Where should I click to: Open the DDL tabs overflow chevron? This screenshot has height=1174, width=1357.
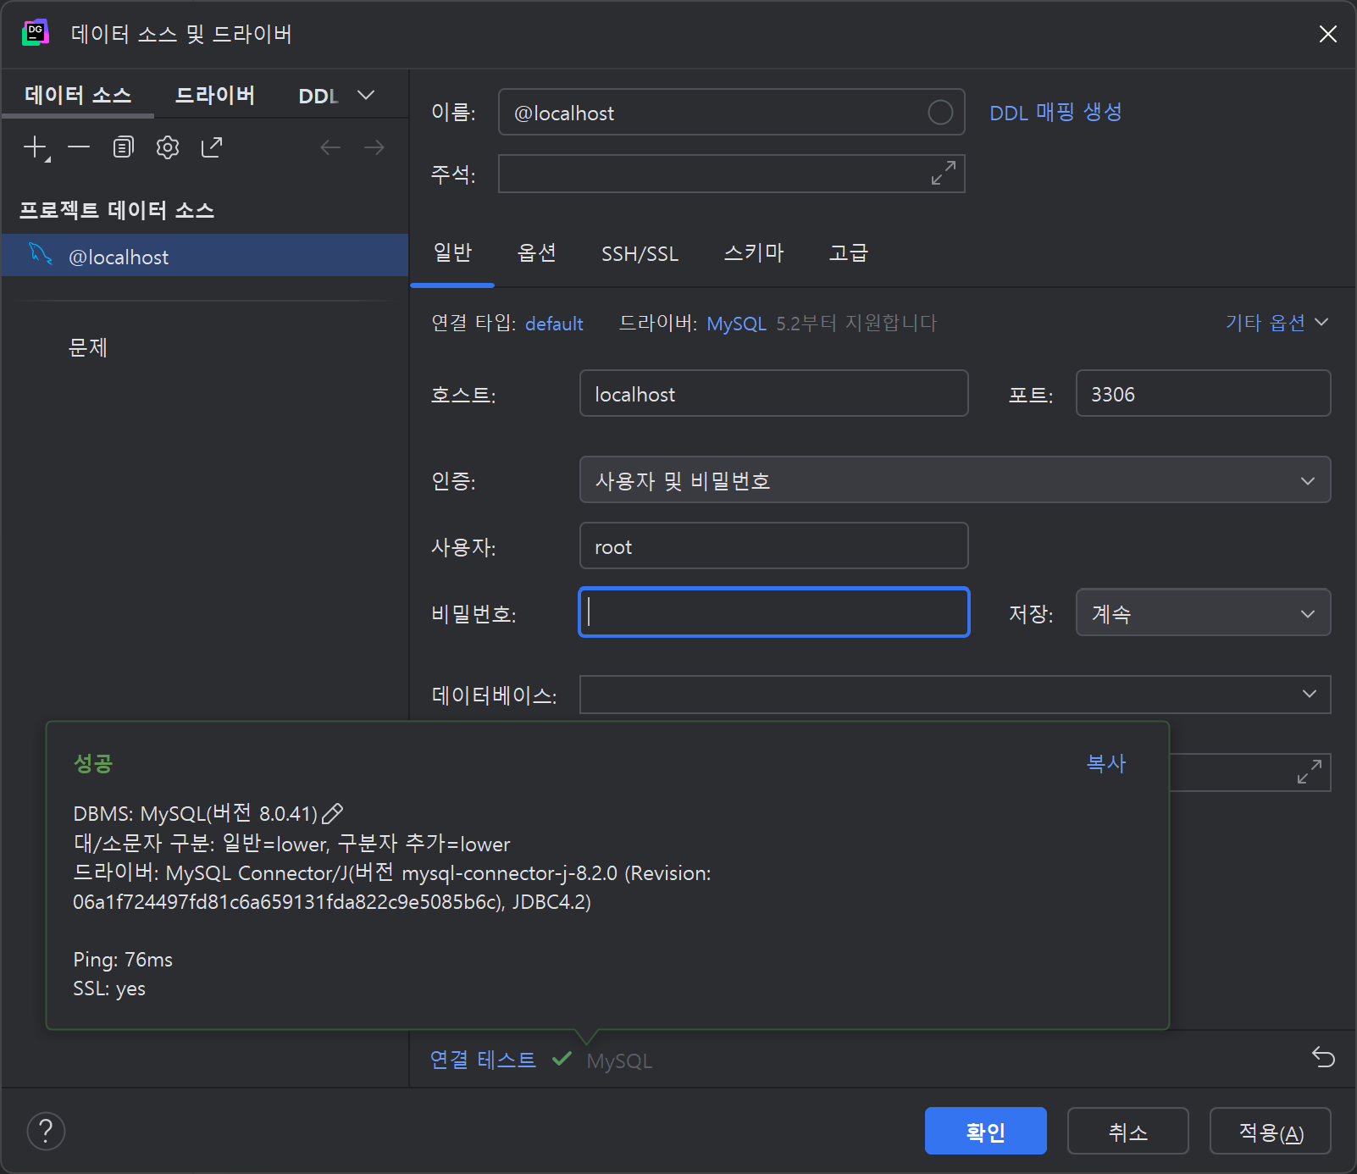[x=366, y=95]
